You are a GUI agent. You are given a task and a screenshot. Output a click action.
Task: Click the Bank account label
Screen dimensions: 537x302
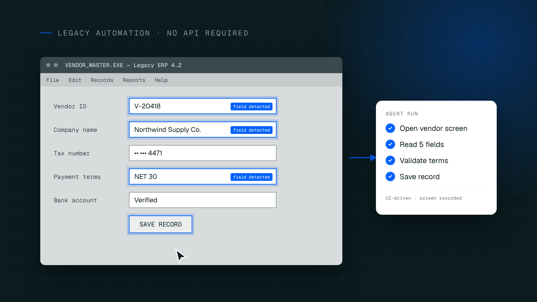(75, 200)
